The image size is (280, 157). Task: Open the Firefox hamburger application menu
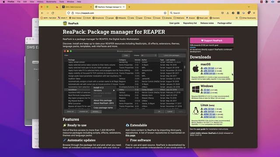[254, 13]
